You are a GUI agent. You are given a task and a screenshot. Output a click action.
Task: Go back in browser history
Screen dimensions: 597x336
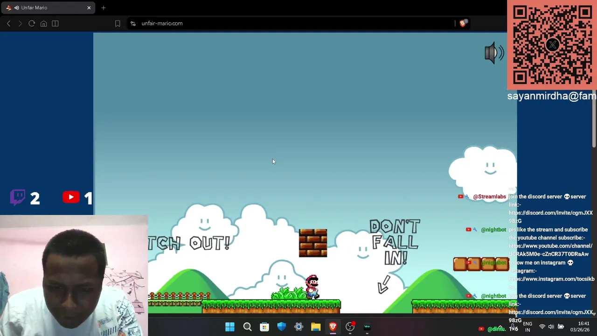[x=8, y=23]
